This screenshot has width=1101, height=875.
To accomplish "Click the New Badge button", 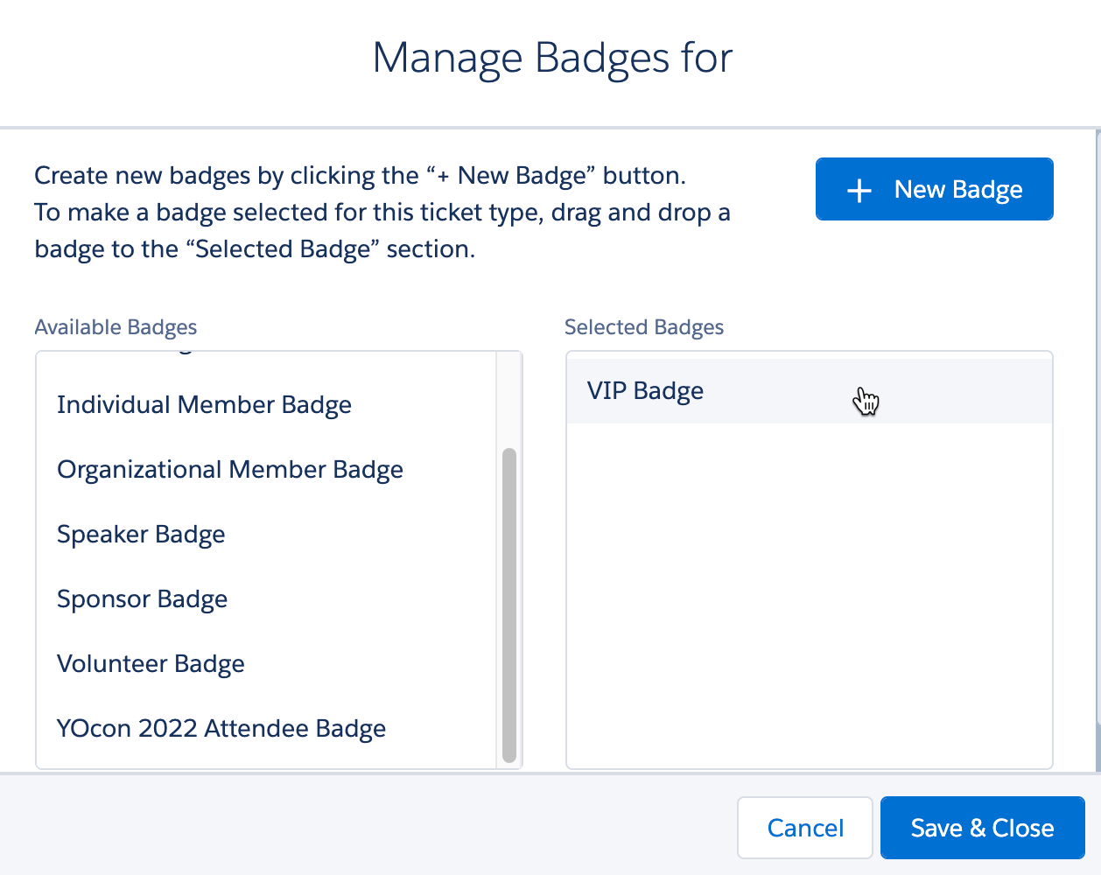I will point(934,189).
